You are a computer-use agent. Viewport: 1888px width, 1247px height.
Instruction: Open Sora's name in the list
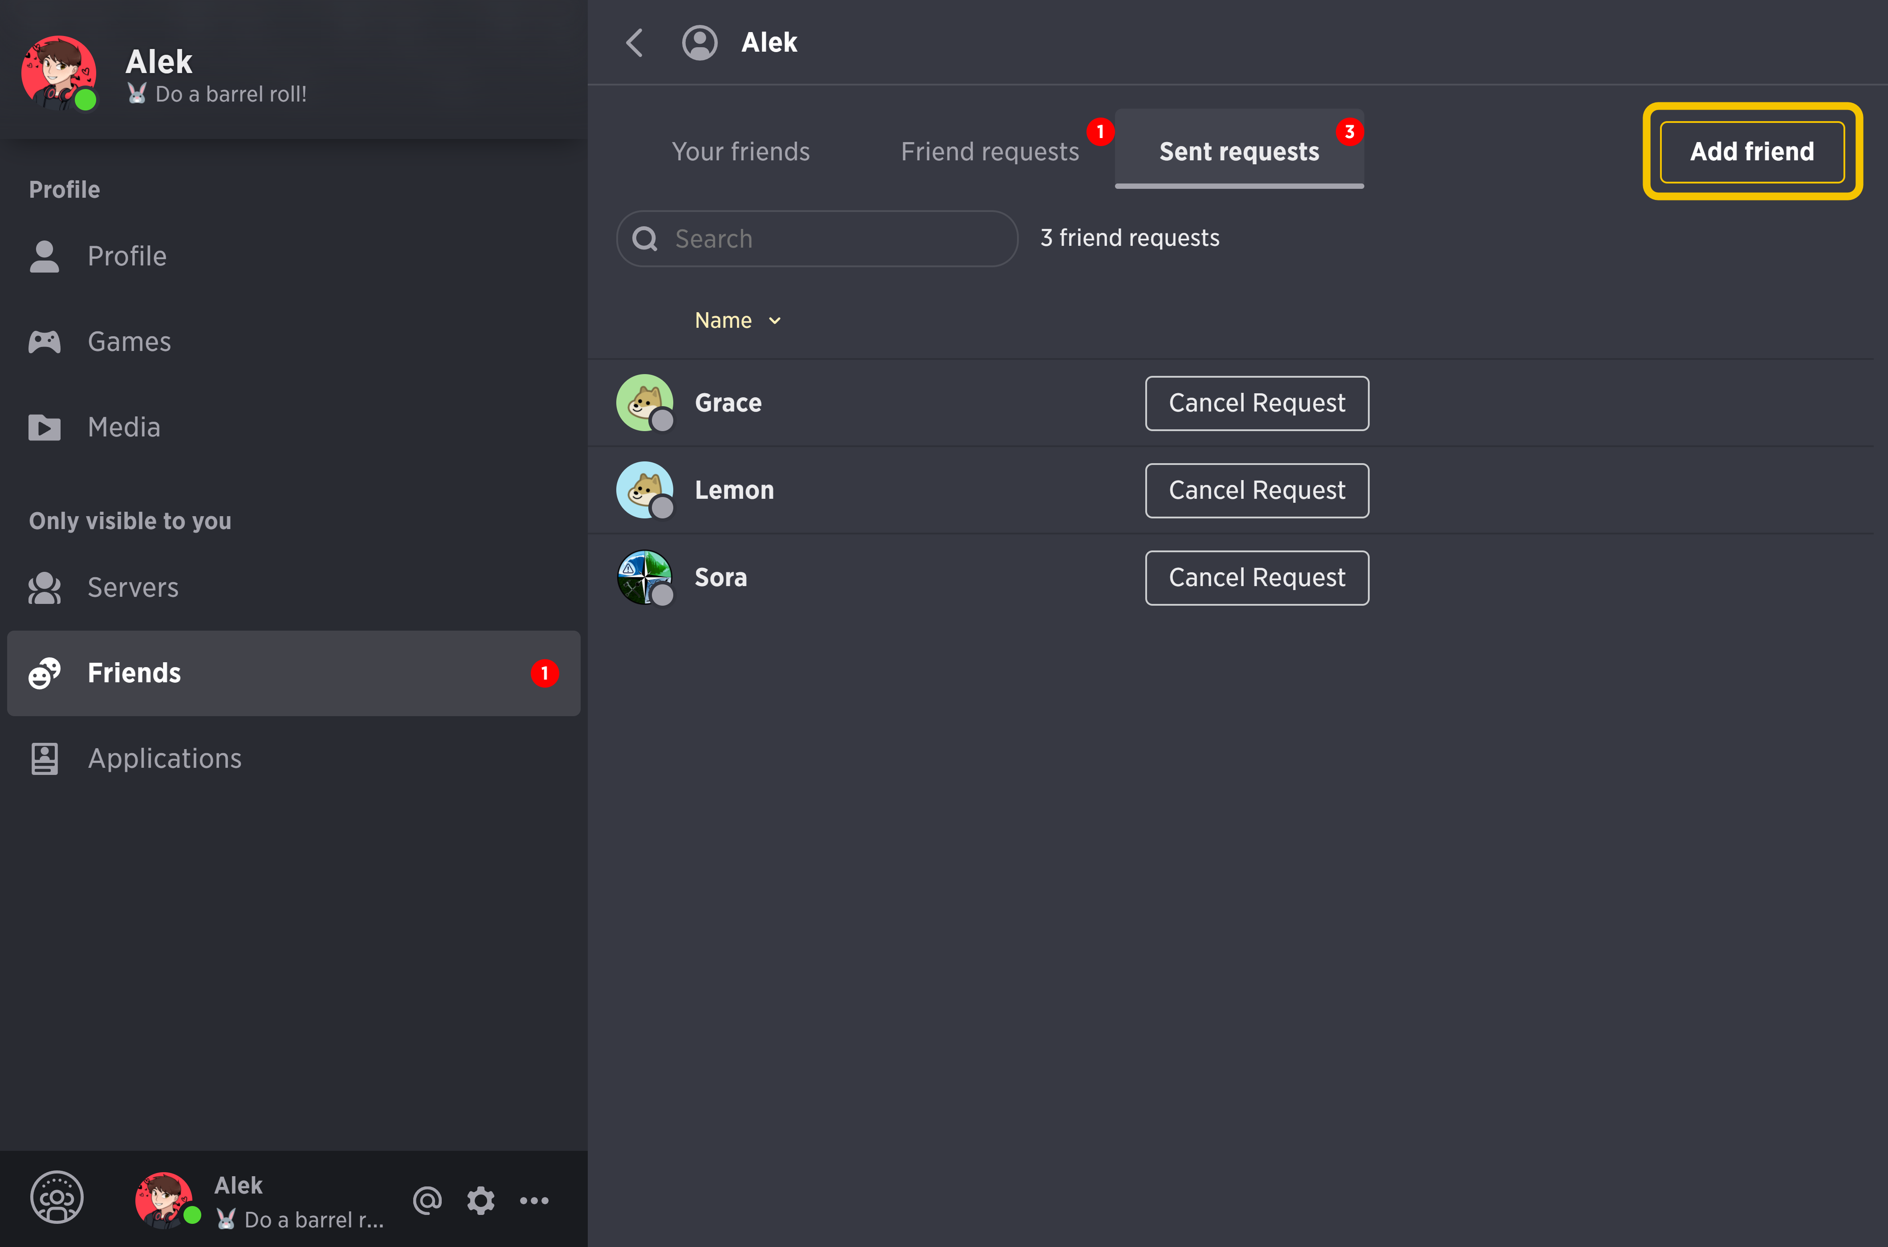(721, 577)
